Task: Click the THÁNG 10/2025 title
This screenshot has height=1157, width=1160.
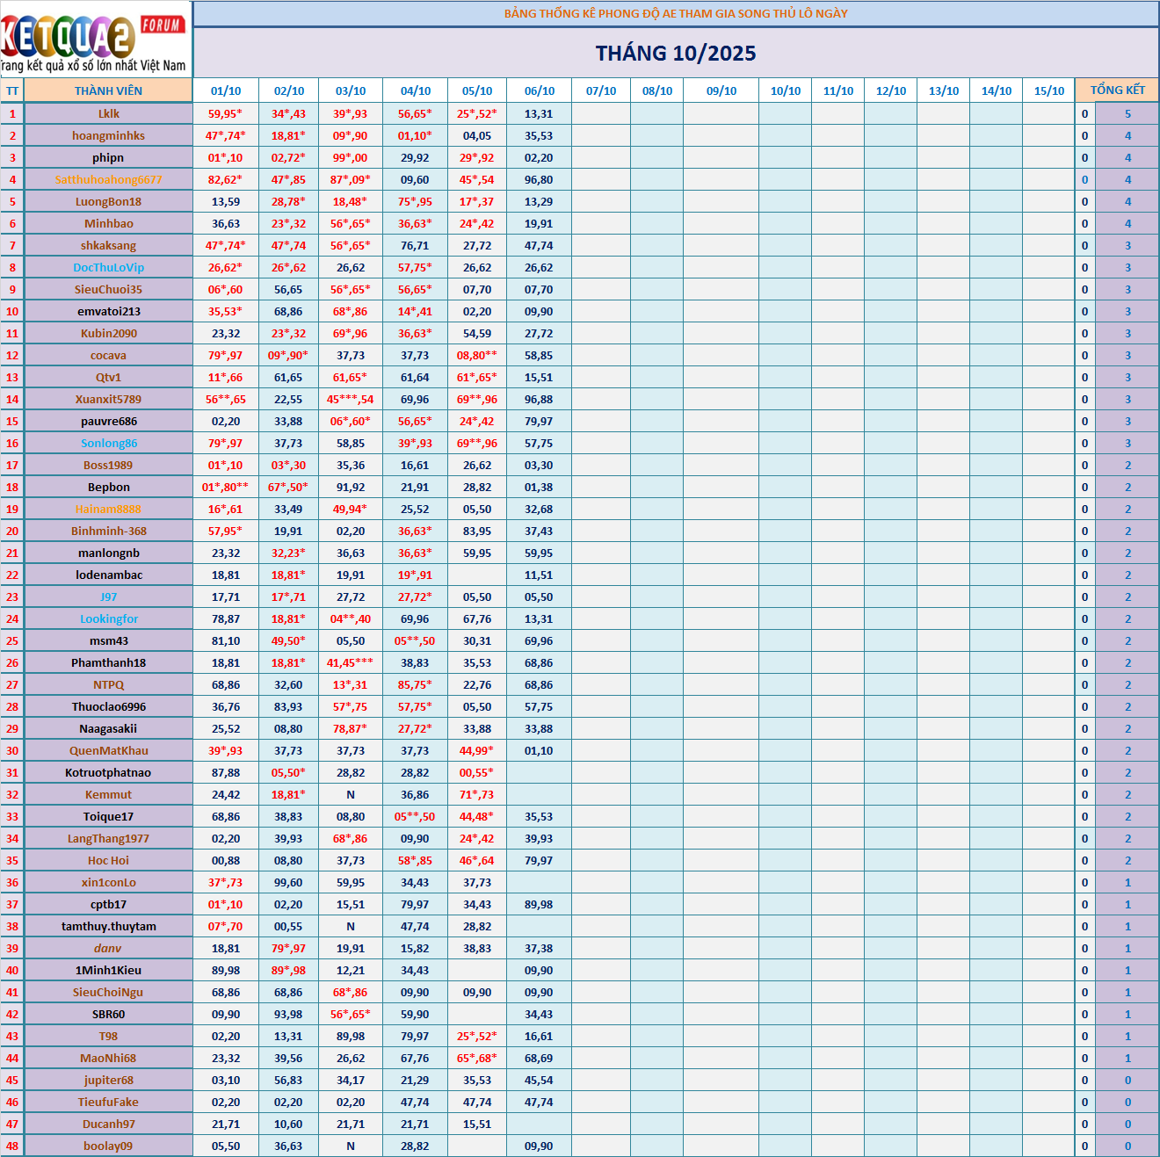Action: coord(675,54)
